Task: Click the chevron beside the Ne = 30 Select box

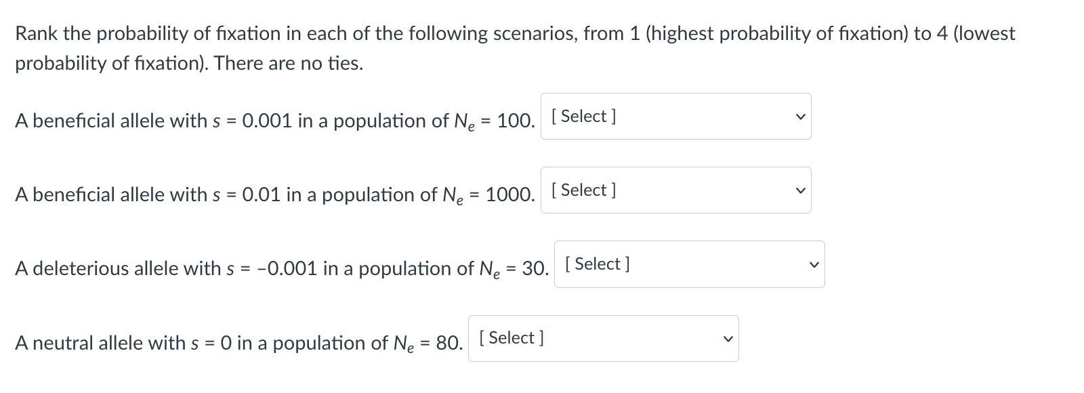Action: (x=813, y=264)
